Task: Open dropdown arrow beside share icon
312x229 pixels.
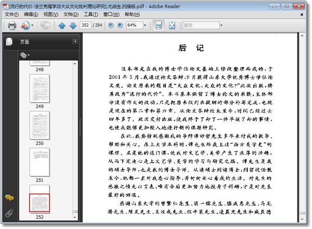Action: 32,25
